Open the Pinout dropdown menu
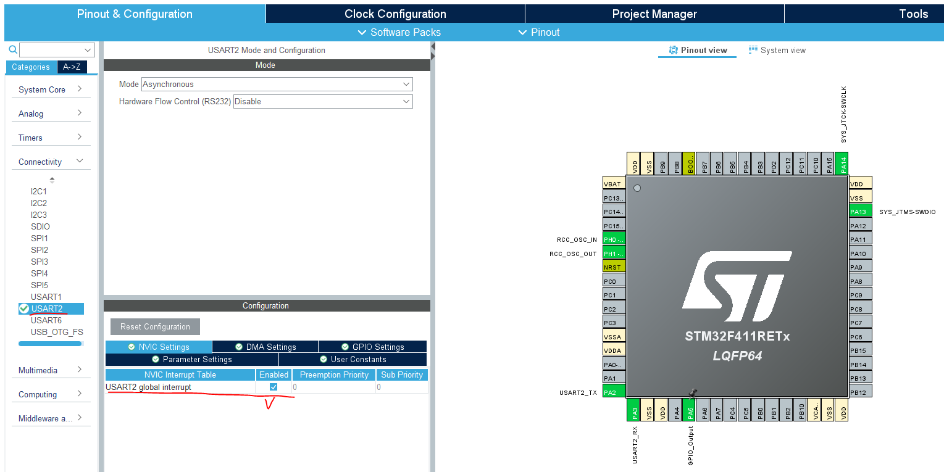The height and width of the screenshot is (472, 944). click(539, 32)
